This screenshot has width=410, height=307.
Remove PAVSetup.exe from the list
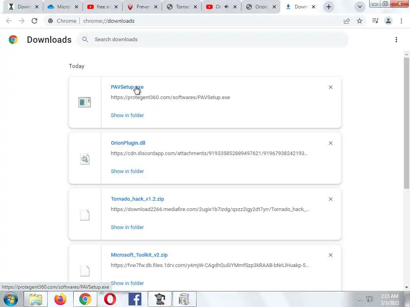(x=330, y=87)
